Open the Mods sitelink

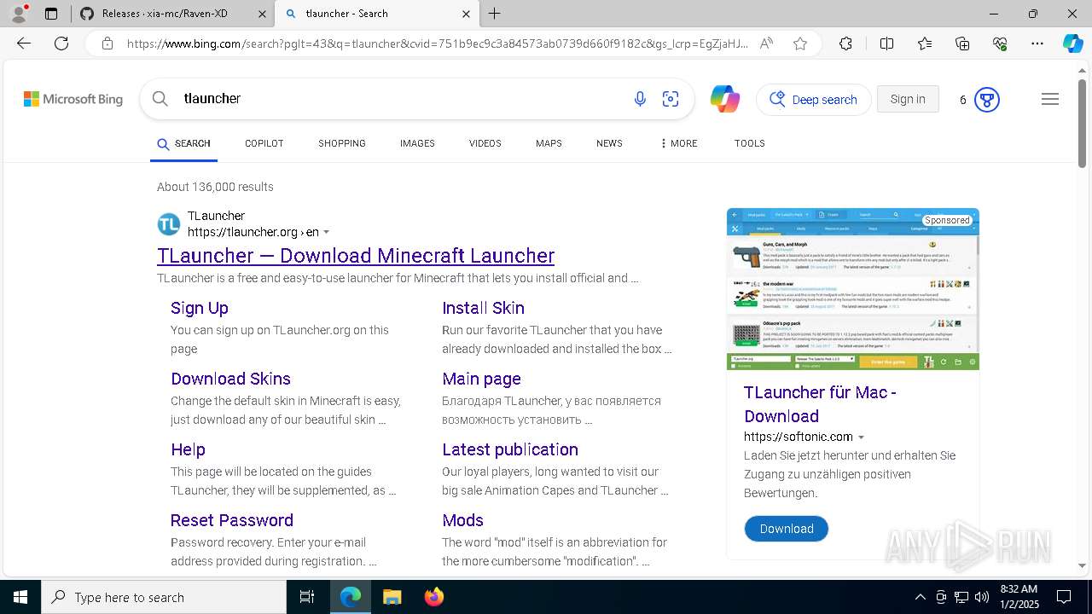coord(462,520)
